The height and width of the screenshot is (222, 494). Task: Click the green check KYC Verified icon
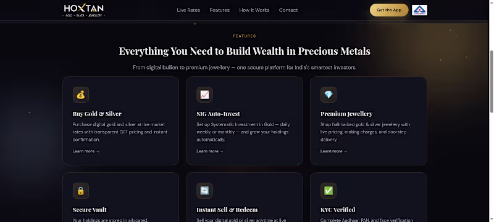(329, 191)
